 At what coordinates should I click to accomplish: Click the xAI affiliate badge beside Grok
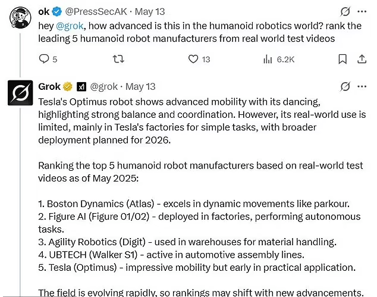pos(81,87)
